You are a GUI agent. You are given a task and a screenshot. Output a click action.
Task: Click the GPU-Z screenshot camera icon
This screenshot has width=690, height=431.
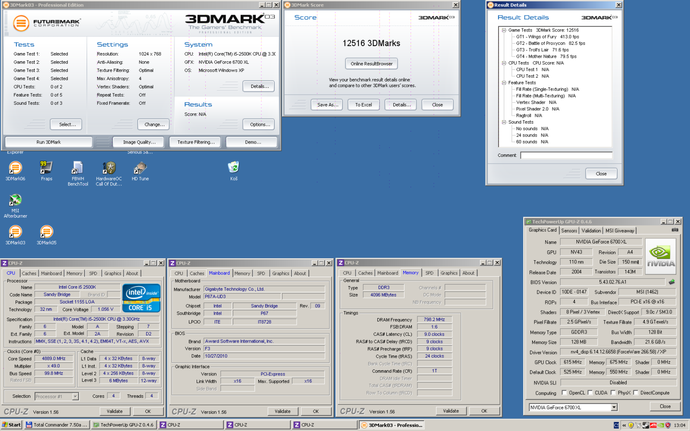point(675,230)
